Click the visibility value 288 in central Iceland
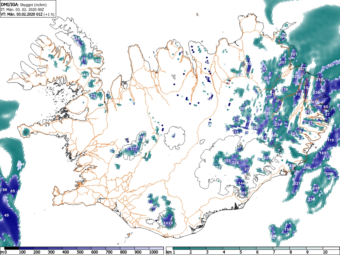 [141, 137]
